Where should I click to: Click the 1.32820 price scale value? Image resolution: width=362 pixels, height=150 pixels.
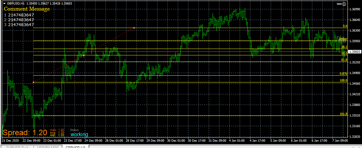[x=355, y=136]
